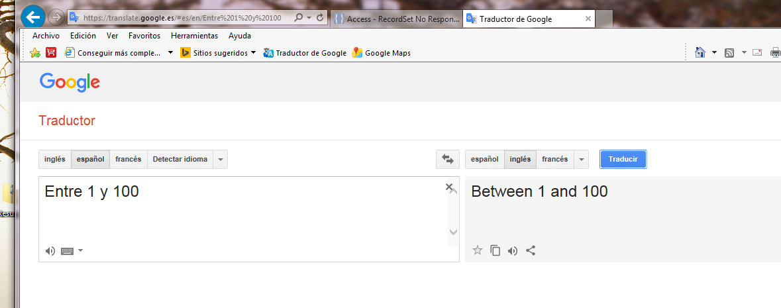
Task: Open more source languages dropdown
Action: (x=221, y=160)
